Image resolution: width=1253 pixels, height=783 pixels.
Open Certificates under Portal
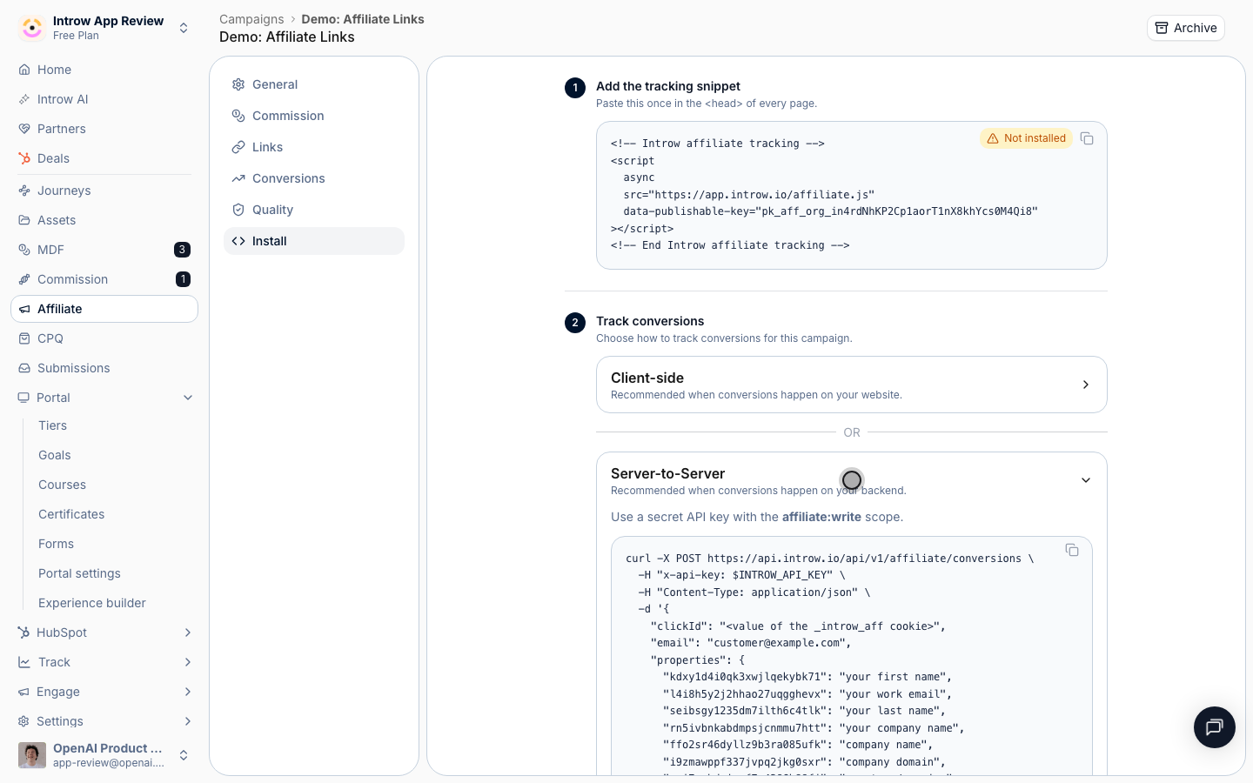[x=71, y=514]
